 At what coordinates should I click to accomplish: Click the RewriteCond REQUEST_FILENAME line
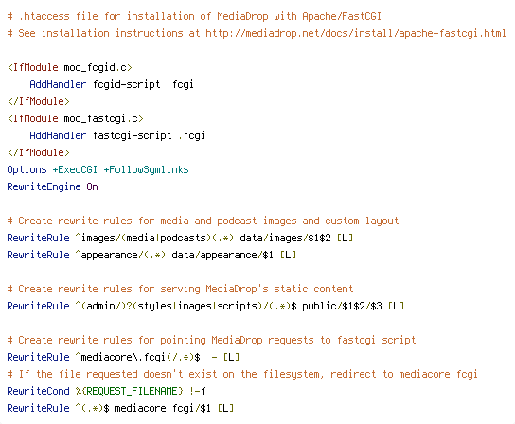click(106, 391)
